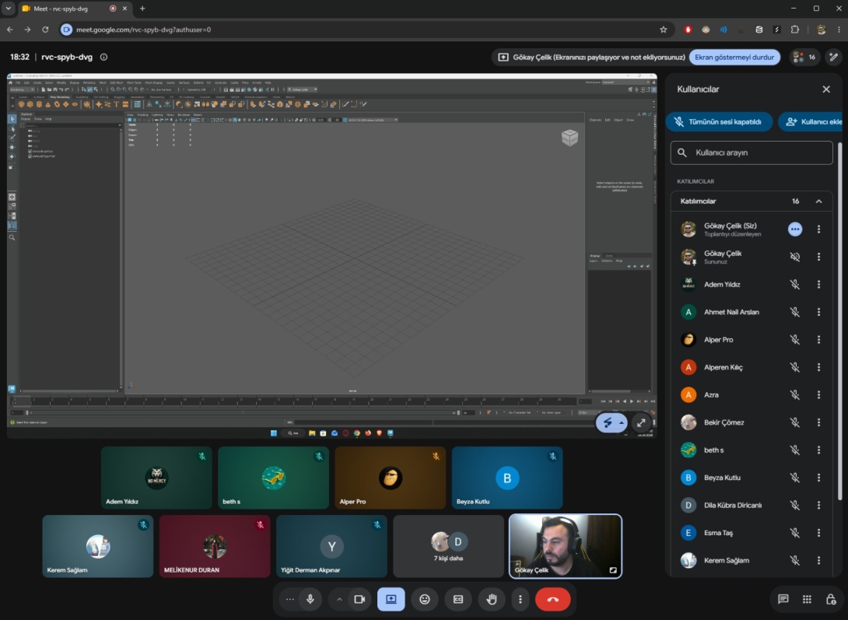
Task: Open three-dot more options in call bar
Action: (520, 600)
